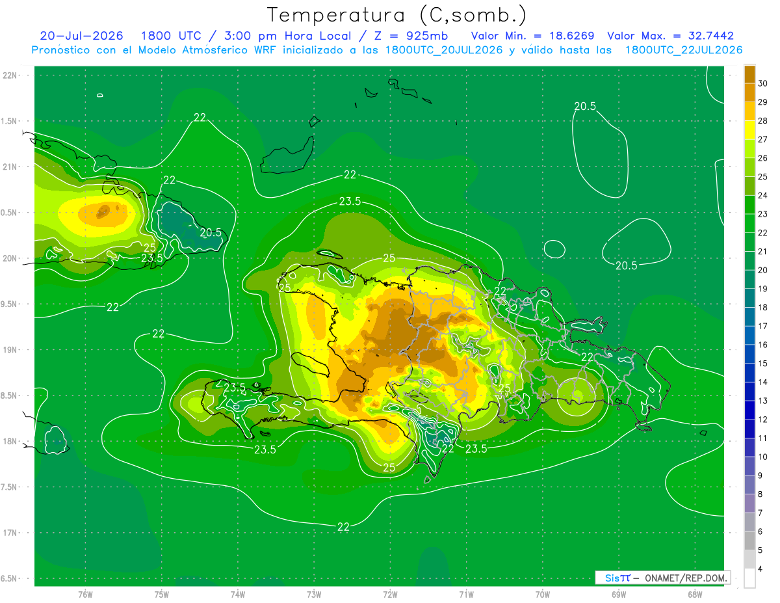Click the '22' label on the southernmost contour

click(x=344, y=527)
